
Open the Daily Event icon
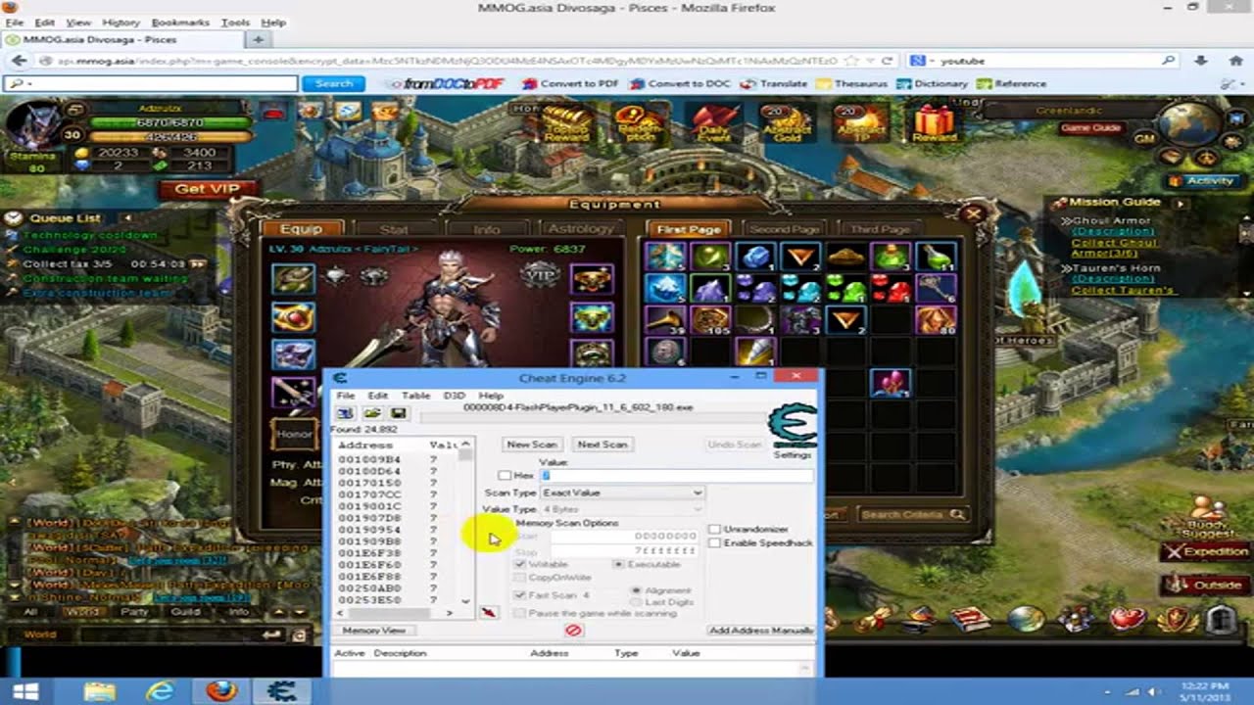point(716,125)
